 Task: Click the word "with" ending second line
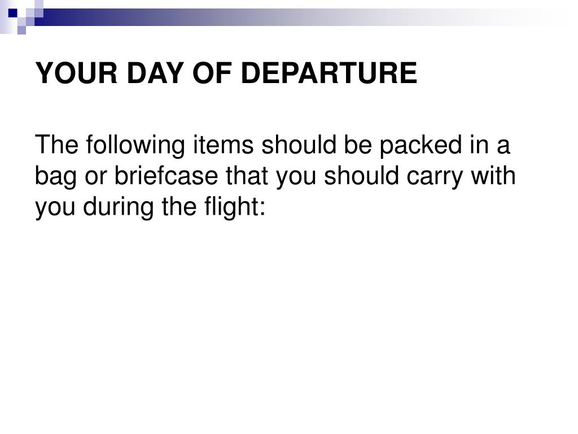point(493,176)
